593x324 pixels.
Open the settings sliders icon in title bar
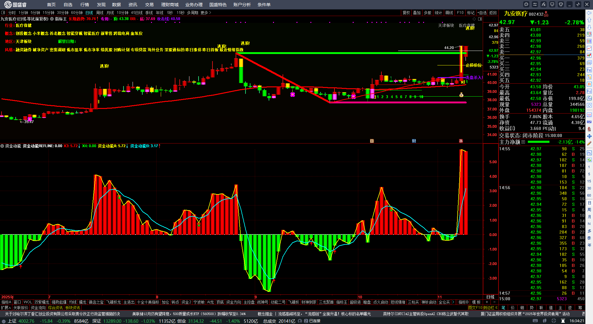click(x=535, y=4)
